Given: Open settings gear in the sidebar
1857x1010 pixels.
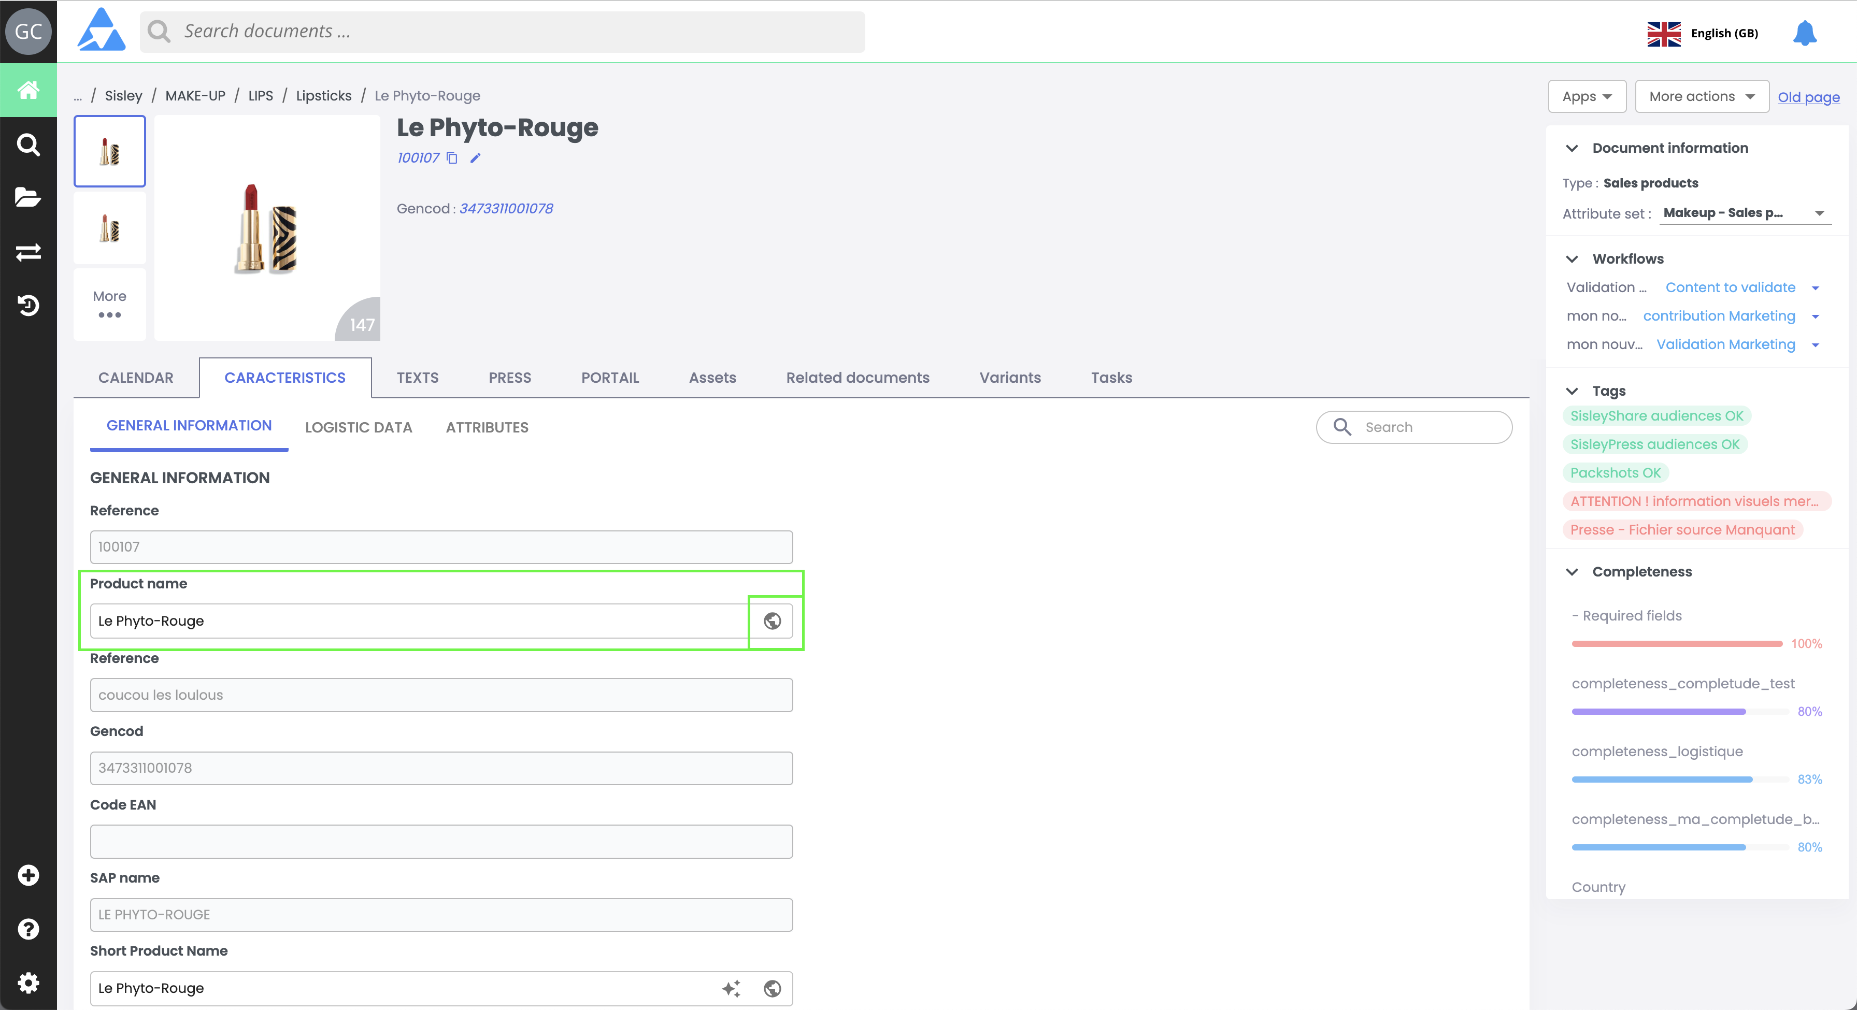Looking at the screenshot, I should (x=28, y=983).
